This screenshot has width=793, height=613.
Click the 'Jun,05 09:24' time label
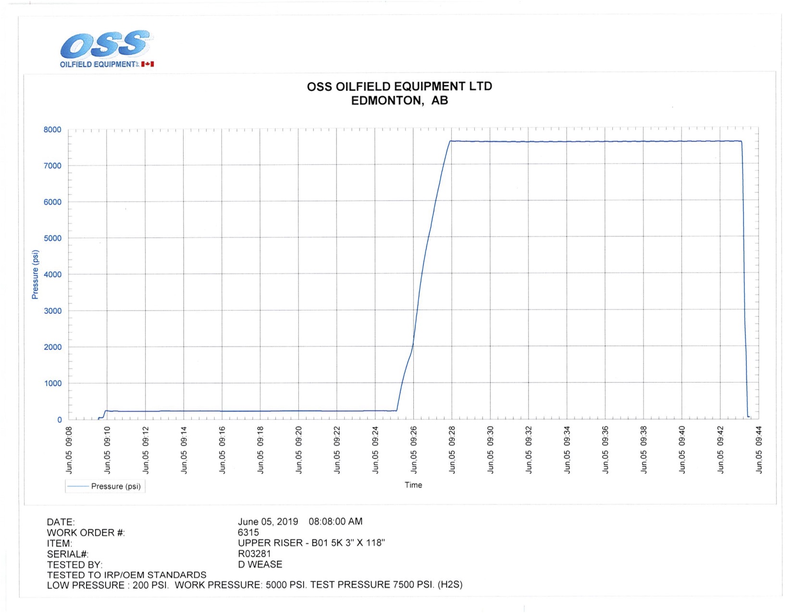[375, 450]
